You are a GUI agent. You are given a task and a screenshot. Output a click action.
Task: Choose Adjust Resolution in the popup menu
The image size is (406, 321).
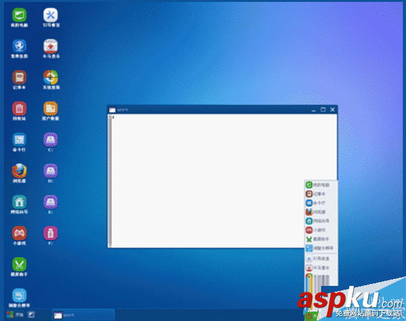pos(320,248)
